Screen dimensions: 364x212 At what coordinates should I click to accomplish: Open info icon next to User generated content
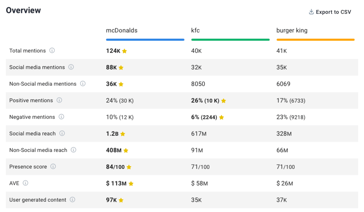point(72,200)
